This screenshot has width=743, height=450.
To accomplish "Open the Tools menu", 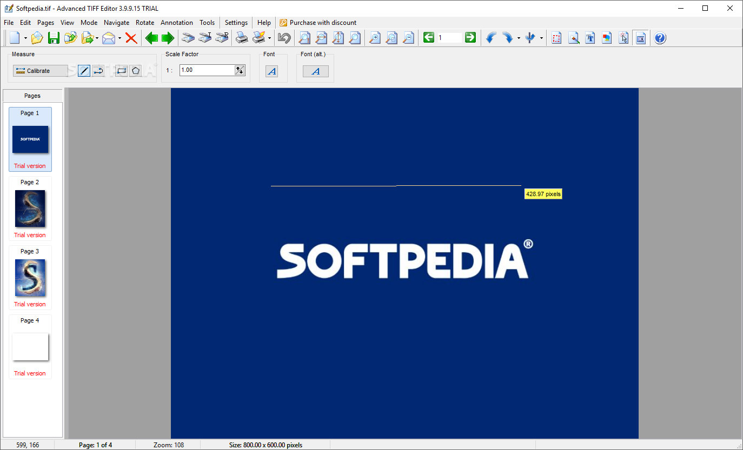I will pos(207,23).
